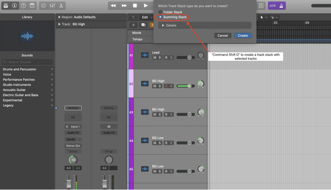The width and height of the screenshot is (331, 190).
Task: Toggle input monitoring on track 42 BG High
Action: [171, 86]
